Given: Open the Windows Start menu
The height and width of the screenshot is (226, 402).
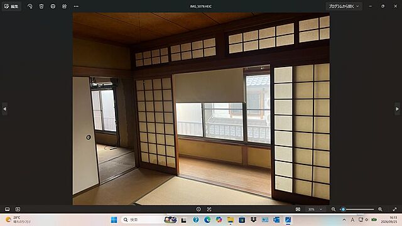Looking at the screenshot, I should point(114,220).
